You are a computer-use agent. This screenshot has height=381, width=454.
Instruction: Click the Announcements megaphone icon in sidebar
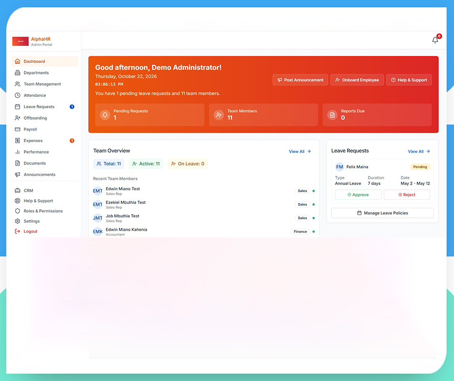coord(17,174)
